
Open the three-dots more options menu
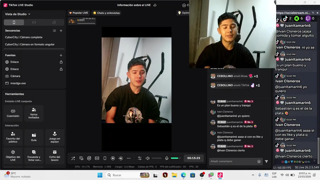pyautogui.click(x=129, y=158)
